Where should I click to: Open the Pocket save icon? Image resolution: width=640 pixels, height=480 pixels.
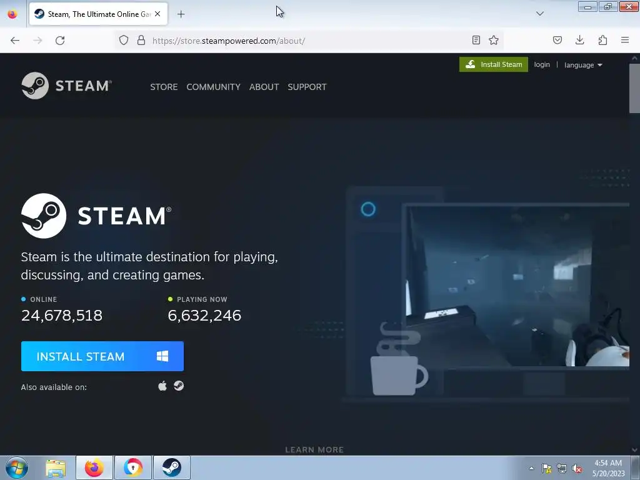(557, 40)
